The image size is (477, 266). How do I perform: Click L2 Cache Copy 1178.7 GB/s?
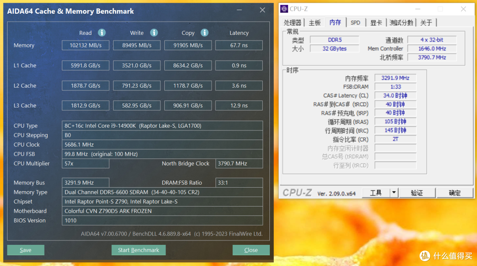(x=188, y=85)
